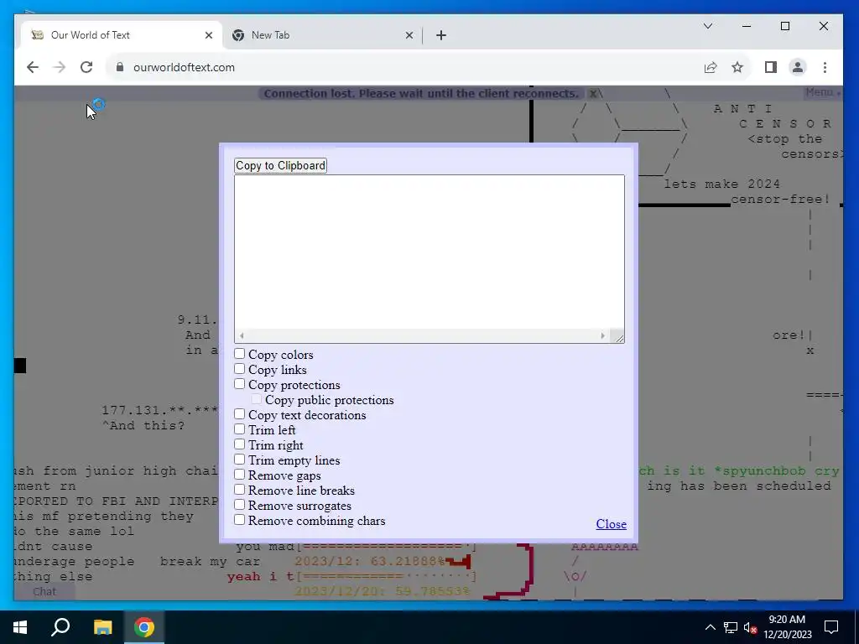
Task: Open the tab search dropdown chevron
Action: [708, 26]
